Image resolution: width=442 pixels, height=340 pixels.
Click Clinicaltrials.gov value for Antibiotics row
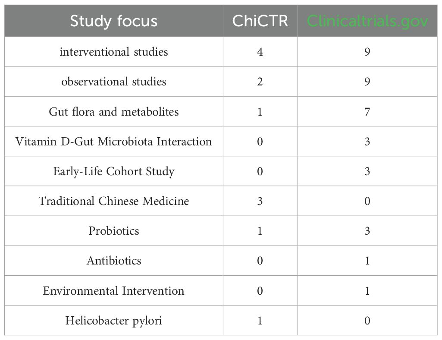click(367, 261)
